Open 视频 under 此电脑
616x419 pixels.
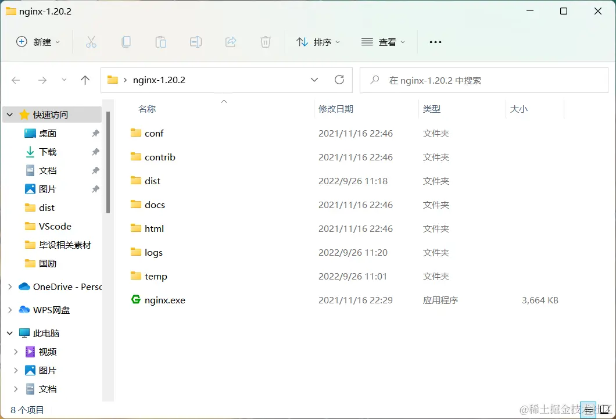[x=48, y=352]
